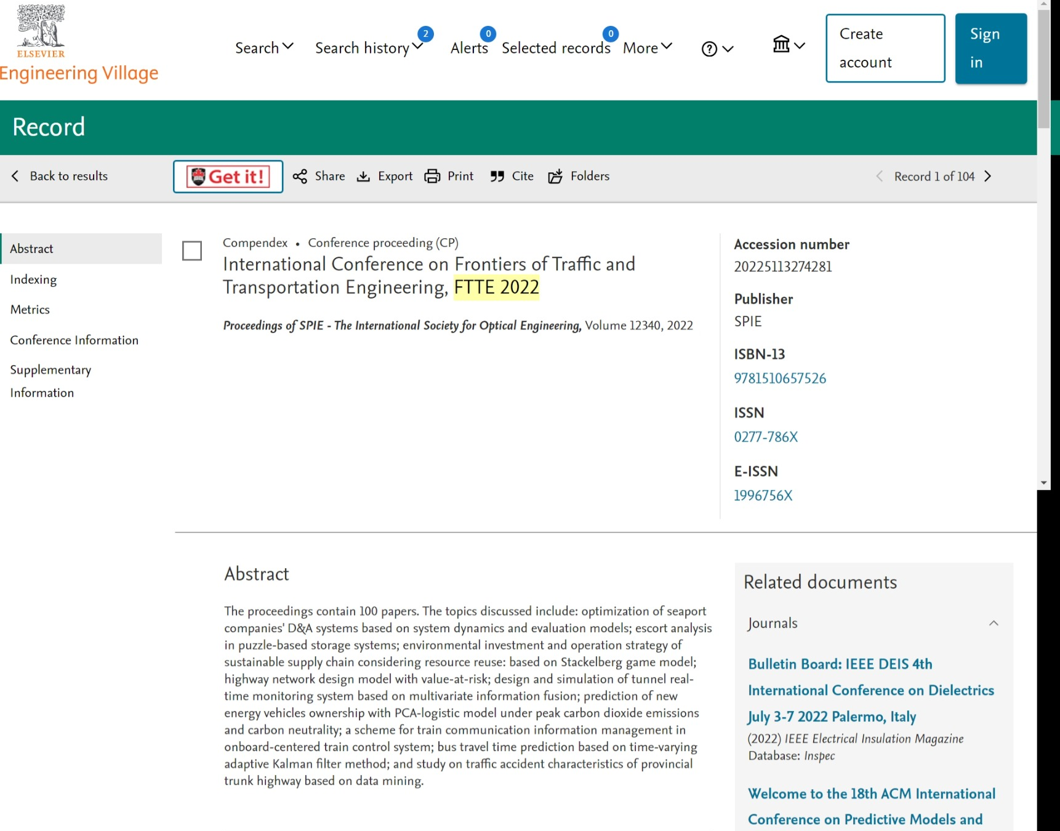Screen dimensions: 1060x831
Task: Go to the next record arrow
Action: coord(988,177)
